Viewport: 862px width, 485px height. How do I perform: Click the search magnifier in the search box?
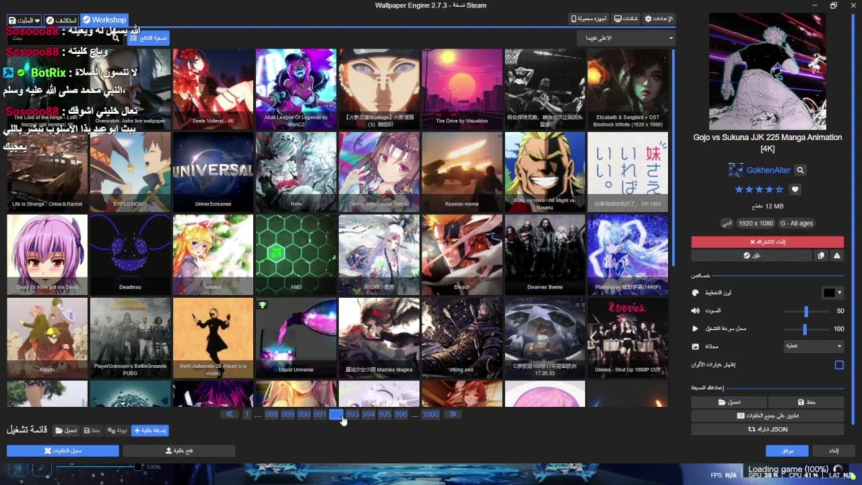coord(117,38)
